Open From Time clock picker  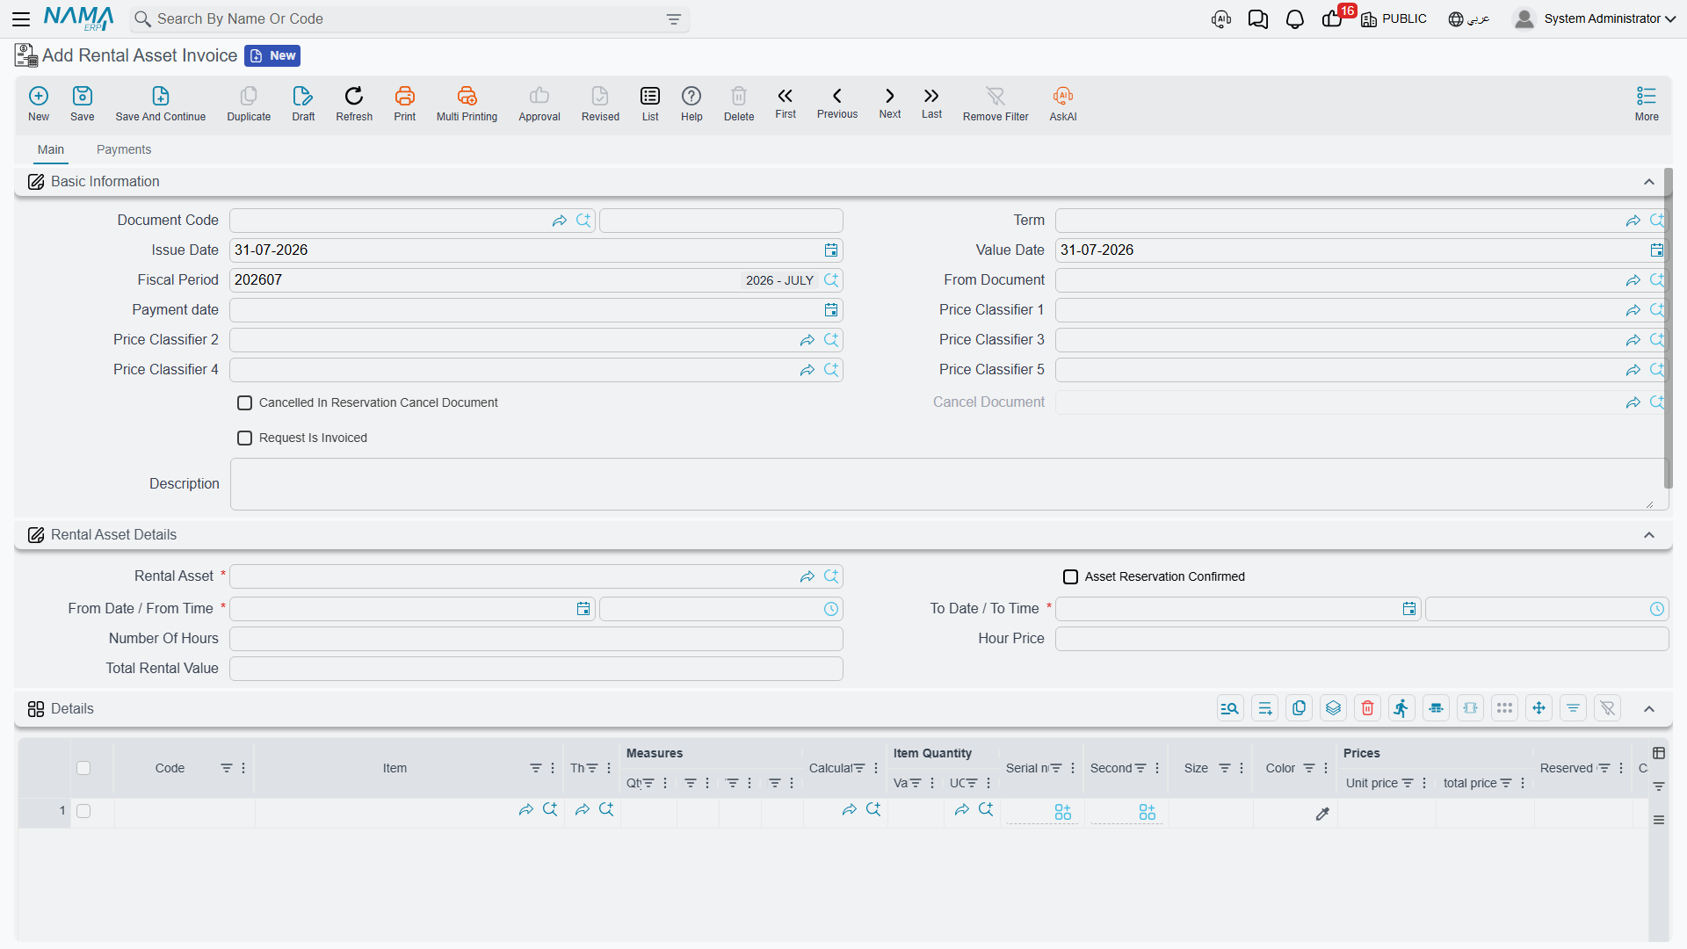coord(831,609)
